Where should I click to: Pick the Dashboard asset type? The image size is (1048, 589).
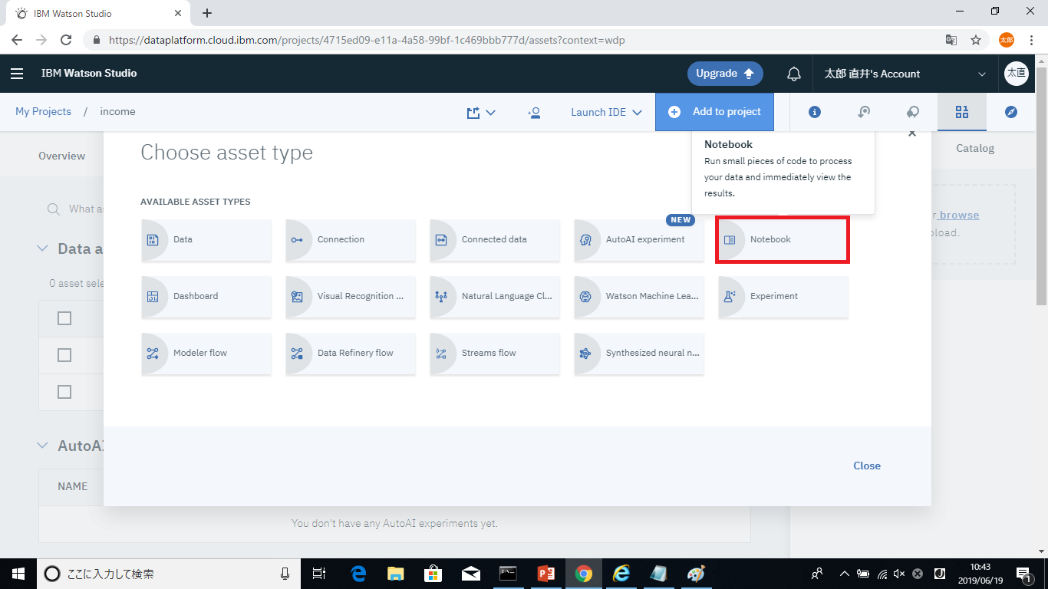pyautogui.click(x=206, y=297)
